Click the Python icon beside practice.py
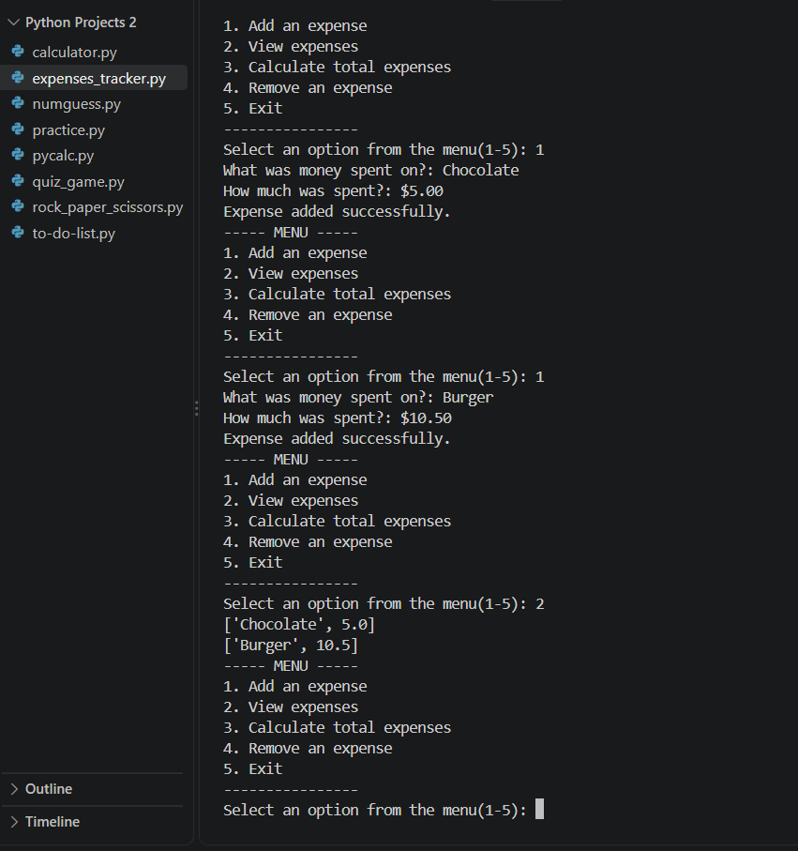Screen dimensions: 798x851 pos(18,129)
